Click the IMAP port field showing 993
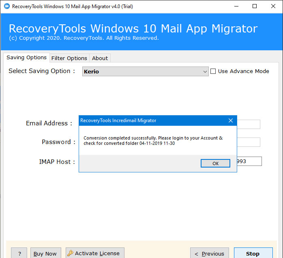The height and width of the screenshot is (258, 283). [x=249, y=161]
